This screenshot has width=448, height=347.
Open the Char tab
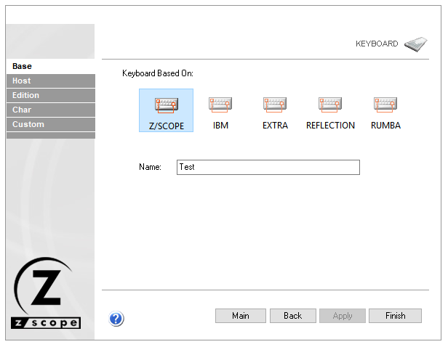pos(51,110)
